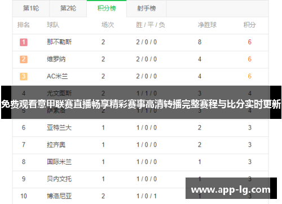Image resolution: width=282 pixels, height=204 pixels.
Task: Click 拉齐奥's matches played 1
Action: [x=103, y=145]
